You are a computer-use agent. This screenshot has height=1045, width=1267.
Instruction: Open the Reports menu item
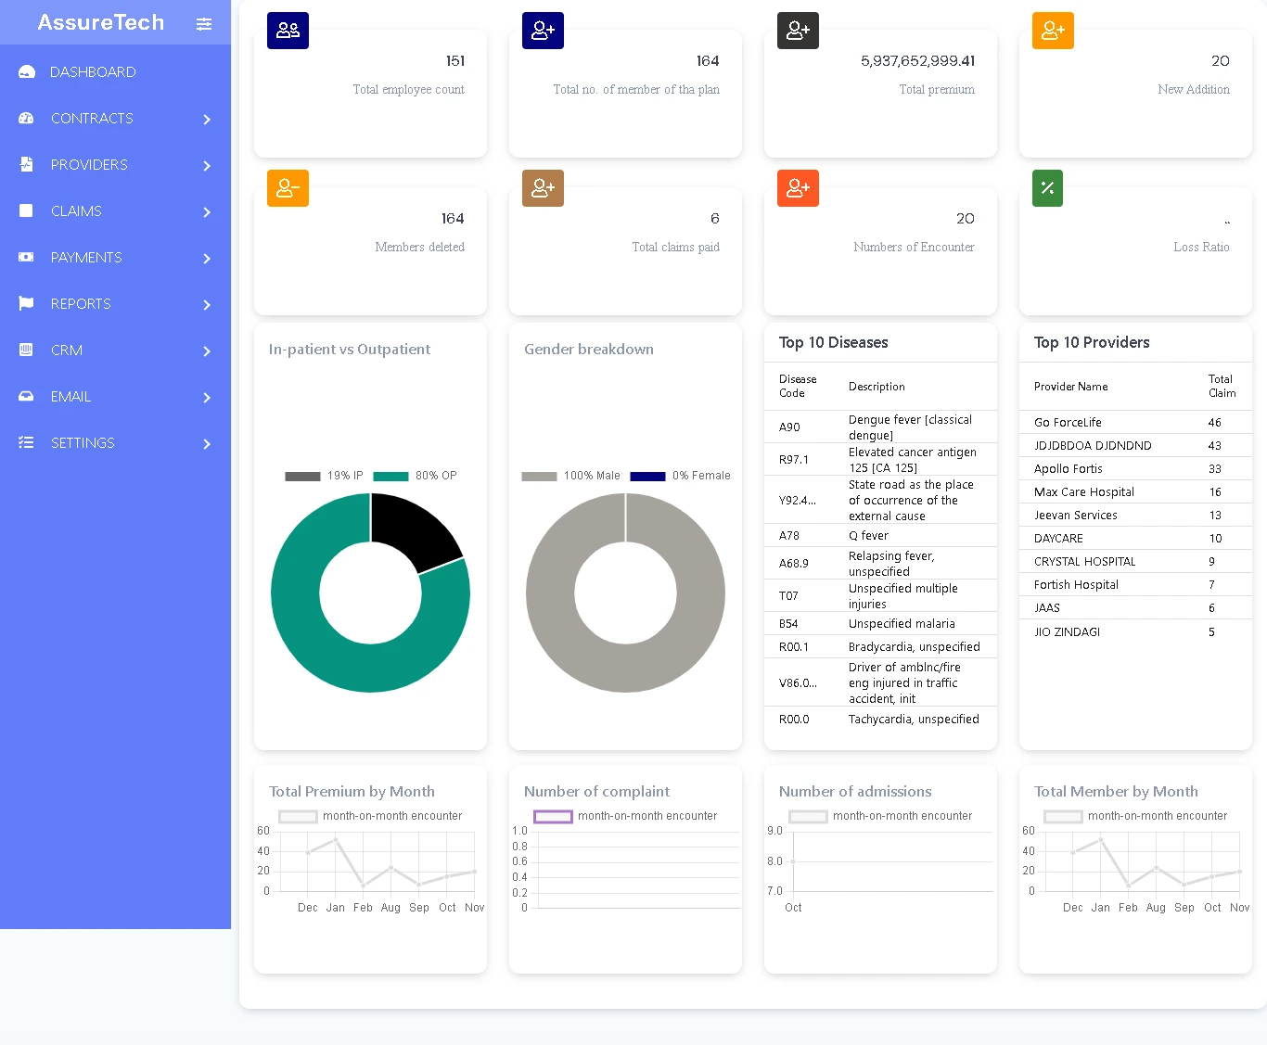click(x=81, y=304)
